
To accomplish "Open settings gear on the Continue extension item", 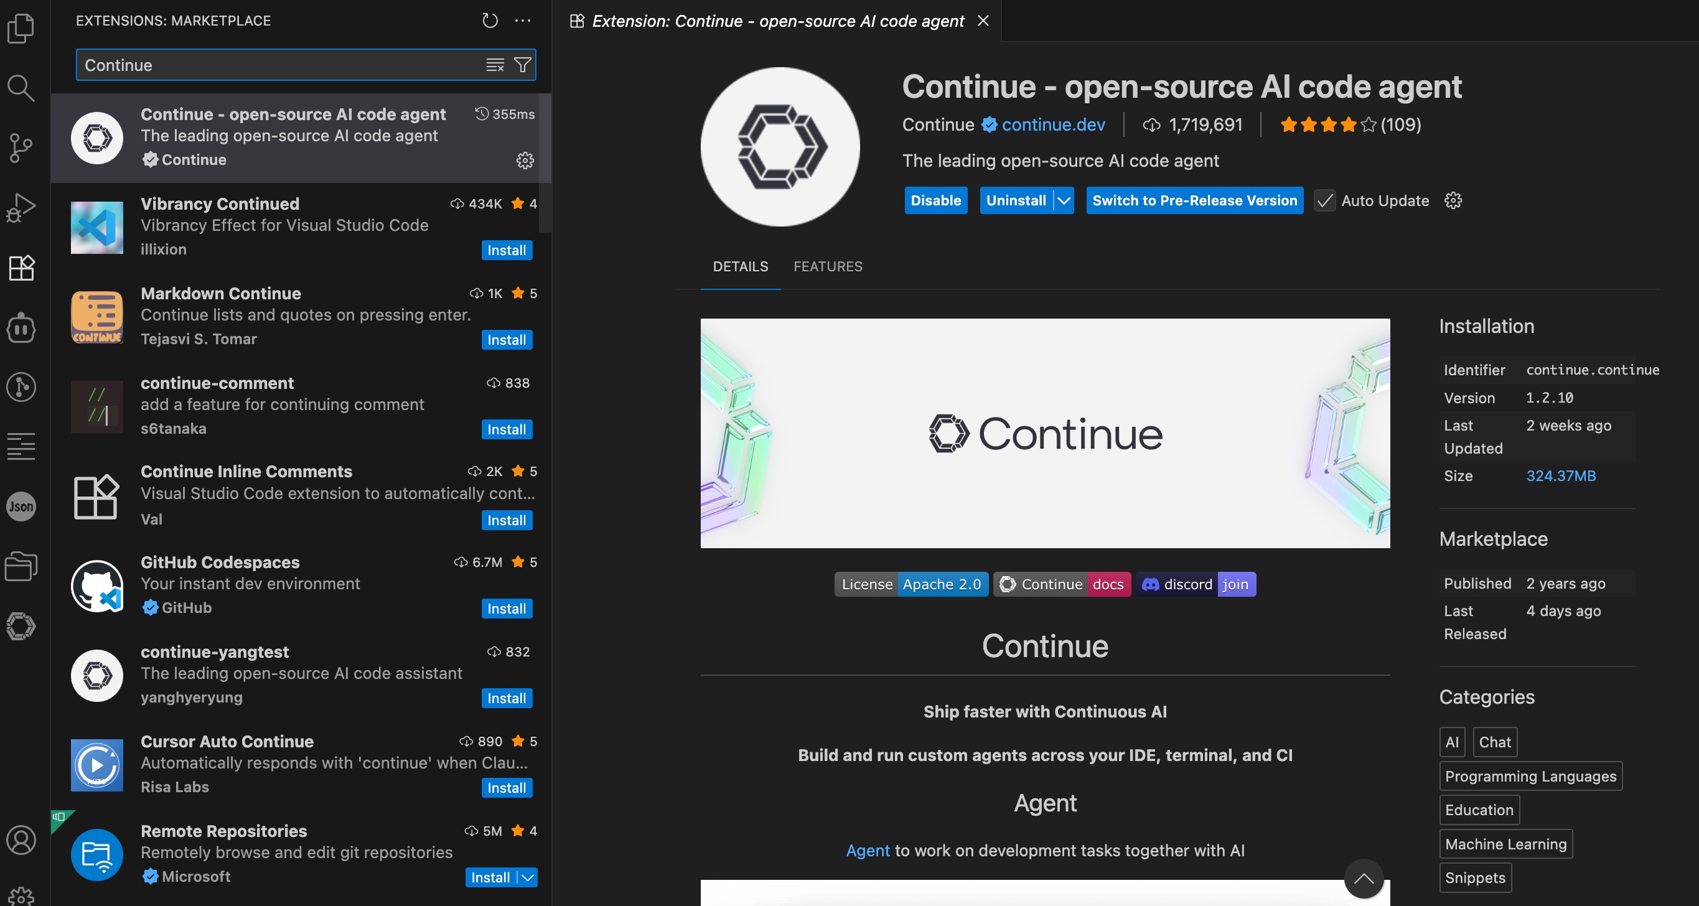I will (x=525, y=161).
